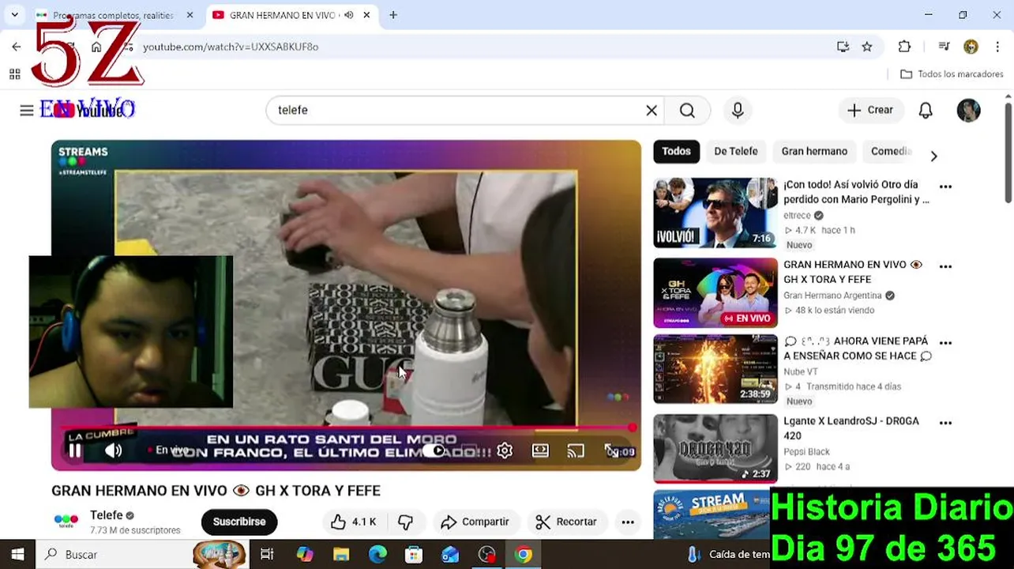The height and width of the screenshot is (569, 1014).
Task: Open YouTube account avatar menu
Action: point(968,111)
